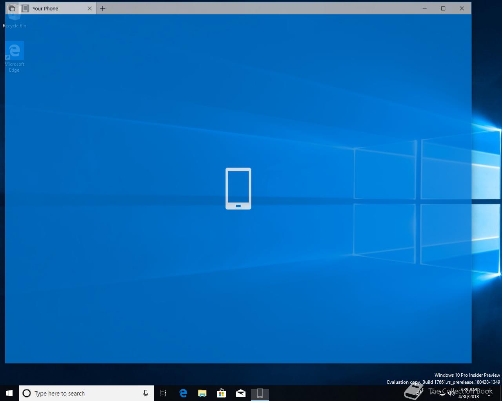The height and width of the screenshot is (401, 502).
Task: Open Task View from the taskbar
Action: tap(163, 393)
